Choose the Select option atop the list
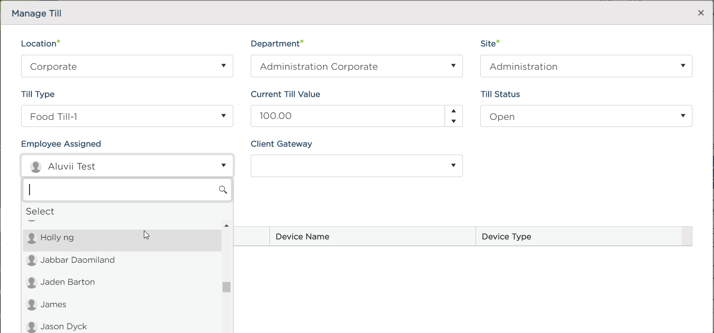 [40, 211]
